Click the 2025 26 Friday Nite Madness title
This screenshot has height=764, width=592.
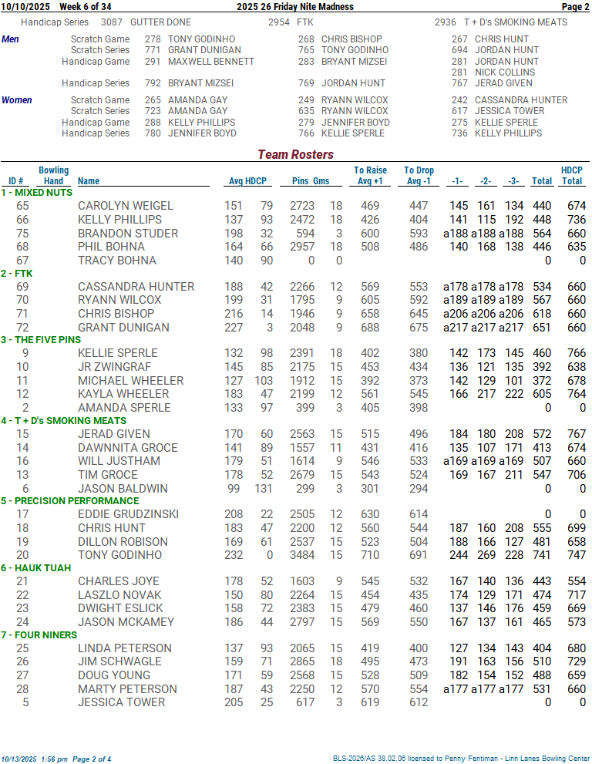click(x=295, y=7)
